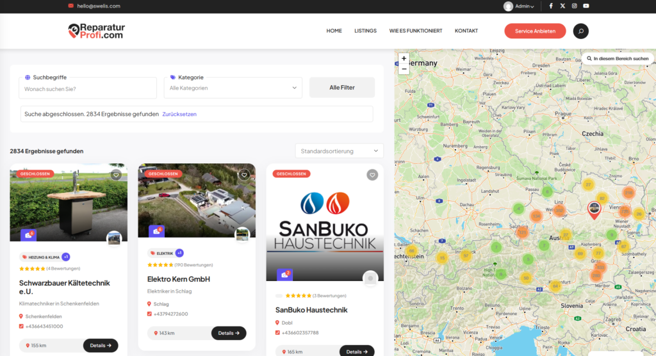Go to Listings menu item
The width and height of the screenshot is (656, 356).
point(365,31)
